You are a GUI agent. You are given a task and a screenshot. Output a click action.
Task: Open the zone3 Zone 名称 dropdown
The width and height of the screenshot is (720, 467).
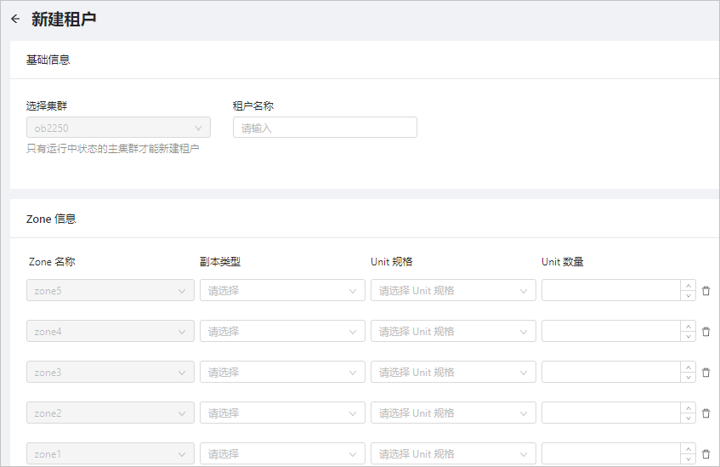[x=111, y=372]
